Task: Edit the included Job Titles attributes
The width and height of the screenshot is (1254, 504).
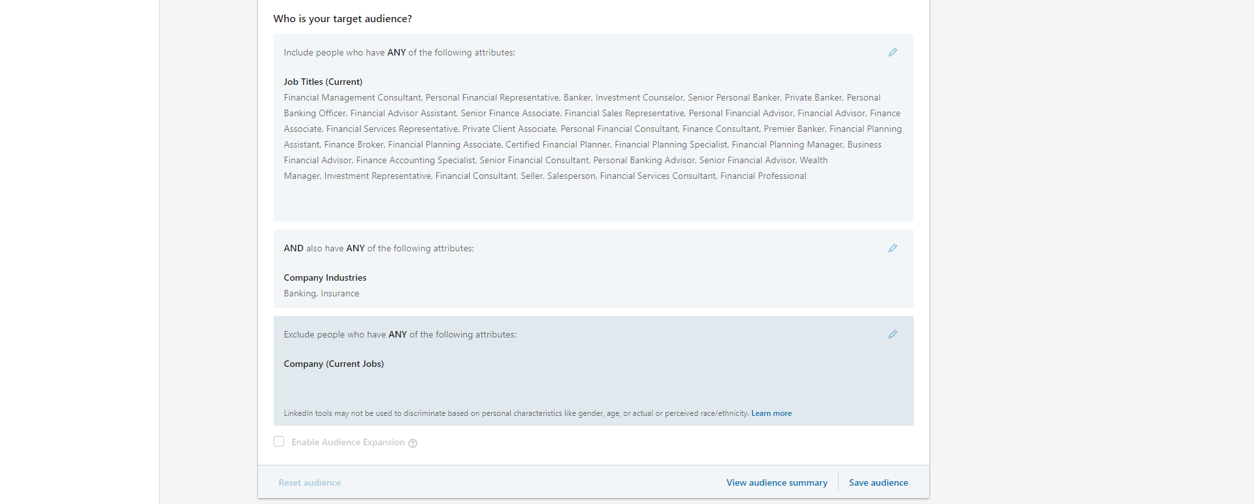Action: [892, 52]
